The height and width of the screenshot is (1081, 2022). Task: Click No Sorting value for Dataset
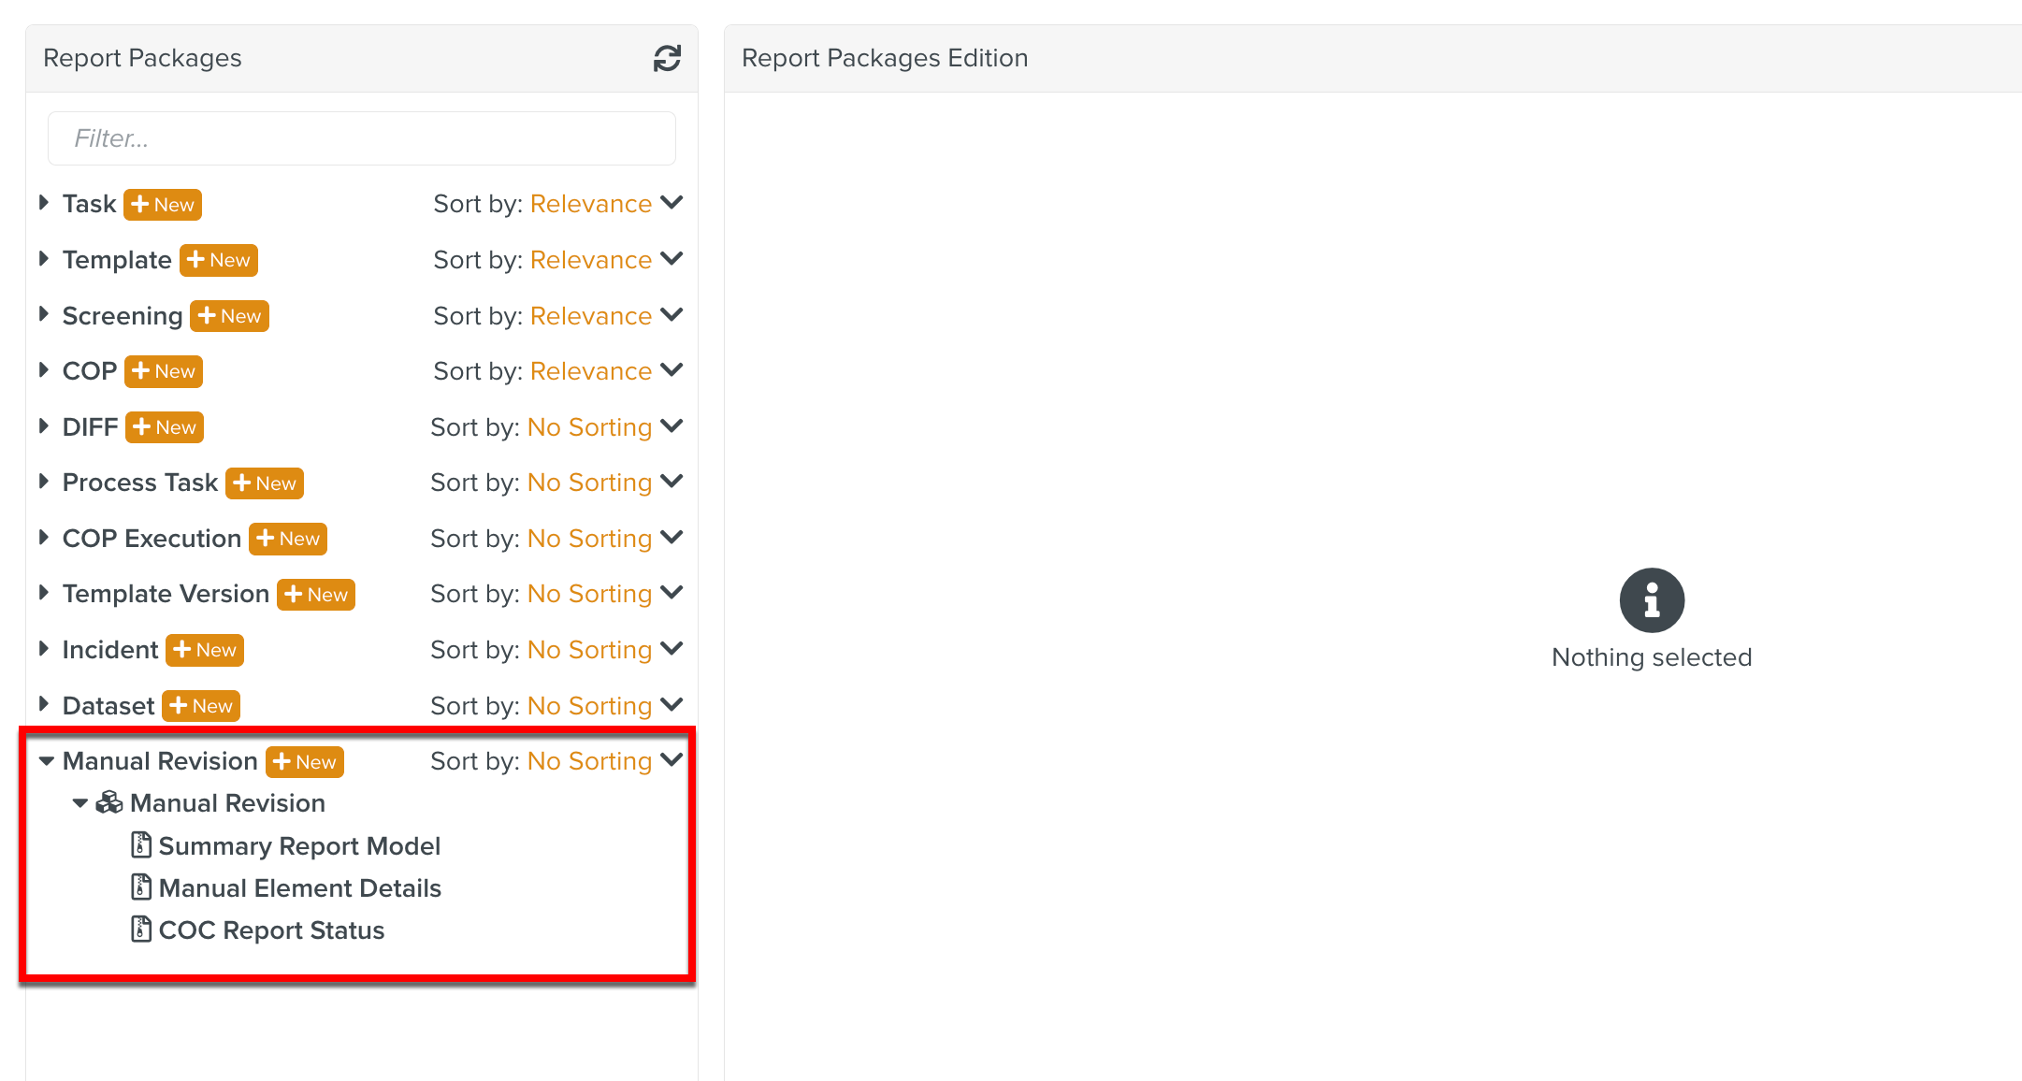[589, 706]
